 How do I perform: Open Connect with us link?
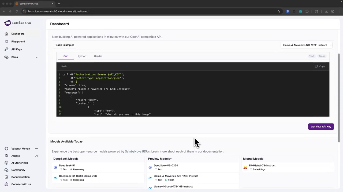(21, 184)
